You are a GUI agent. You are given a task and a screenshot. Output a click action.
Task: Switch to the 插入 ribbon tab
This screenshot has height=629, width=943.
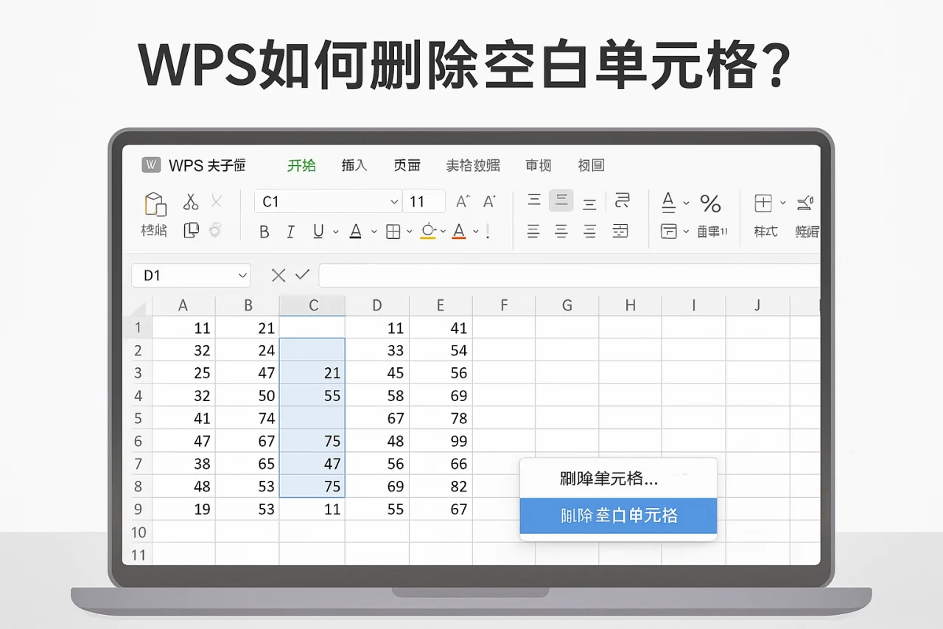tap(354, 165)
